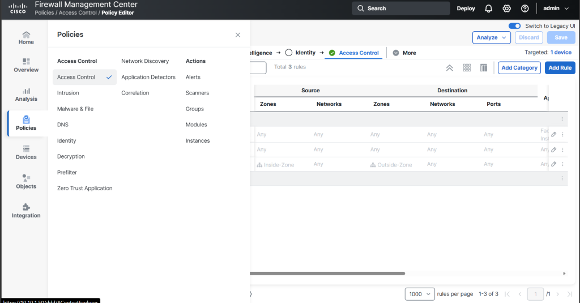
Task: Open Decryption policies
Action: 71,156
